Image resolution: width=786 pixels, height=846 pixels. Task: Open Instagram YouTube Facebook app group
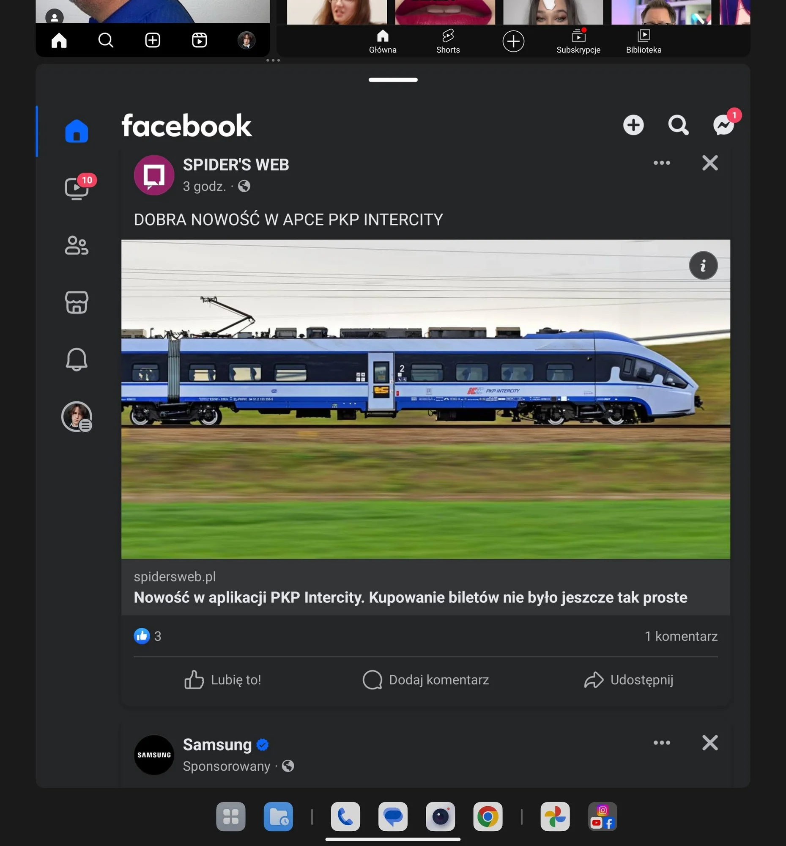(x=603, y=817)
